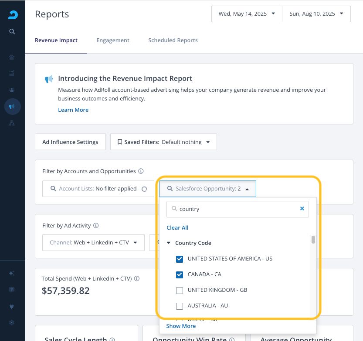Go to Home via sidebar house icon
Image resolution: width=363 pixels, height=341 pixels.
point(12,57)
